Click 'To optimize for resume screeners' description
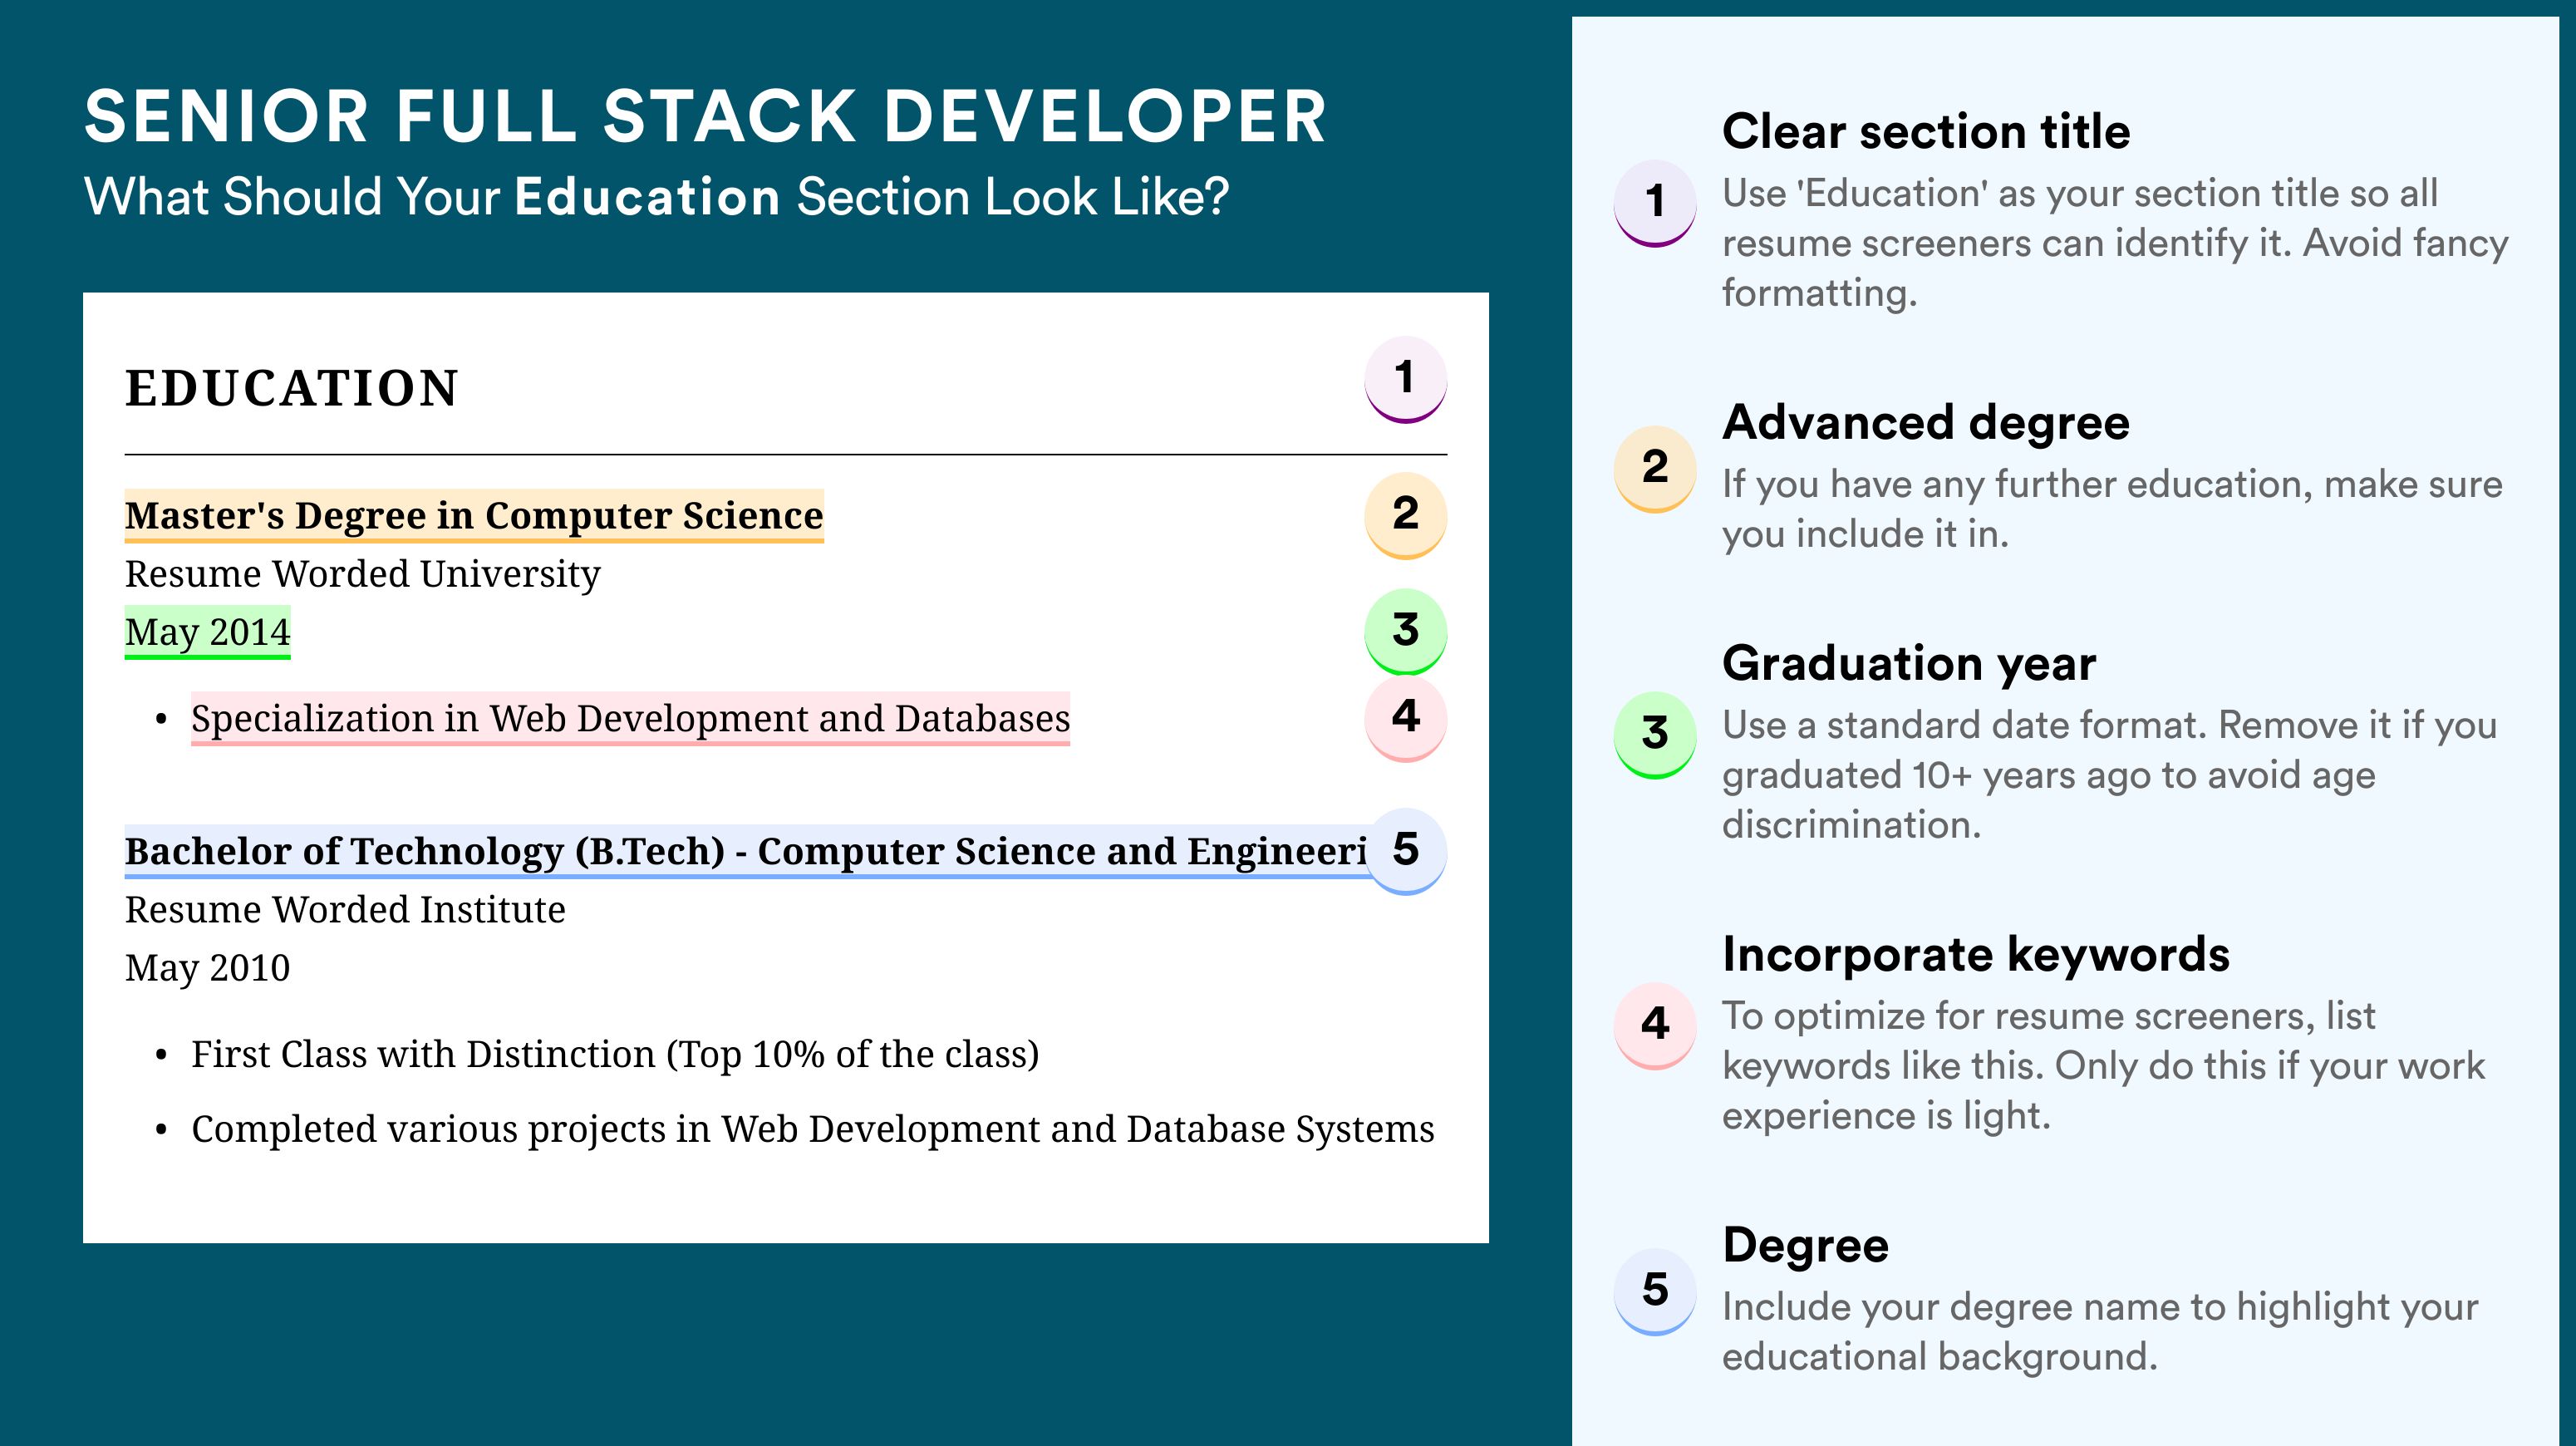 click(x=2103, y=1066)
